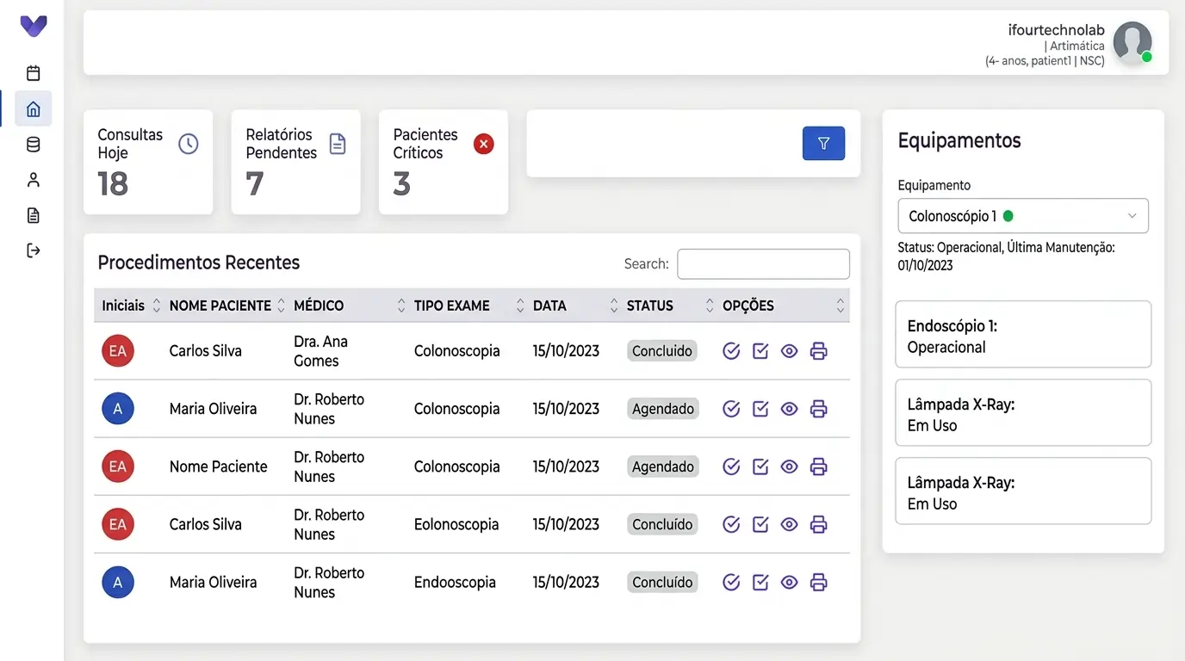Open the user profile sidebar icon
1185x661 pixels.
pyautogui.click(x=34, y=180)
